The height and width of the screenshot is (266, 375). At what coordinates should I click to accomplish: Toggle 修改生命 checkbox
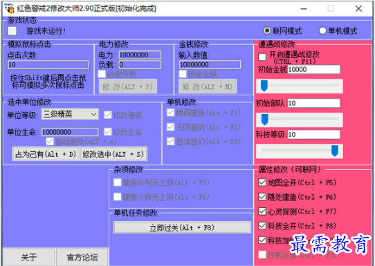[x=108, y=131]
